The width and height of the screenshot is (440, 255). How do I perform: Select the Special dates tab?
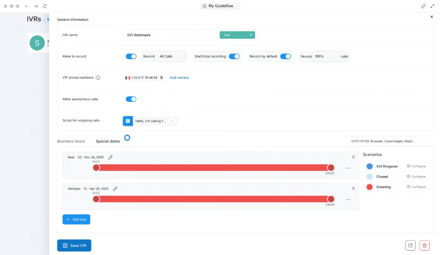tap(108, 141)
